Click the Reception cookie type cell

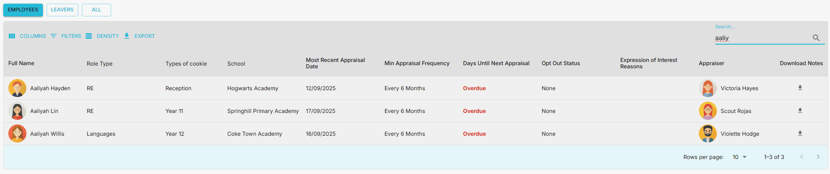click(x=178, y=88)
